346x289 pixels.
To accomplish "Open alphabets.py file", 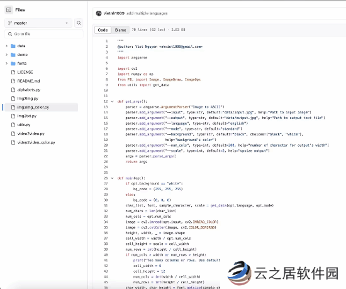I will [x=29, y=90].
